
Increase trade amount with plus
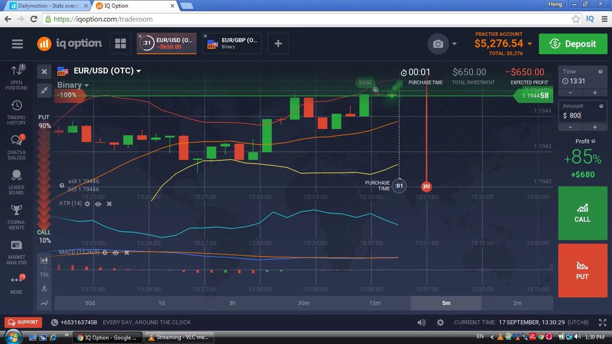pos(595,127)
